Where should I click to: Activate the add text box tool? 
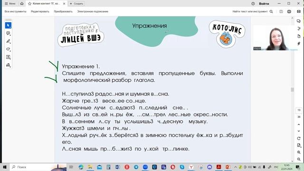(8, 57)
